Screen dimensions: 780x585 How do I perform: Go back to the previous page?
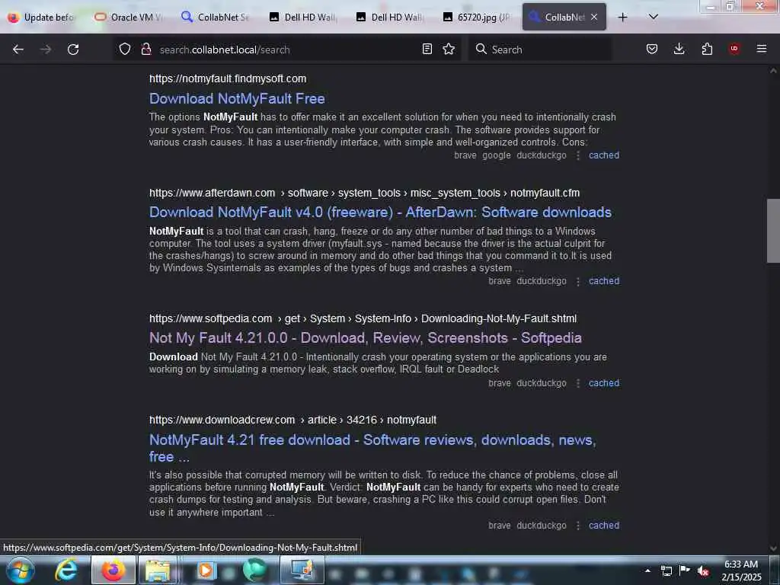click(18, 50)
